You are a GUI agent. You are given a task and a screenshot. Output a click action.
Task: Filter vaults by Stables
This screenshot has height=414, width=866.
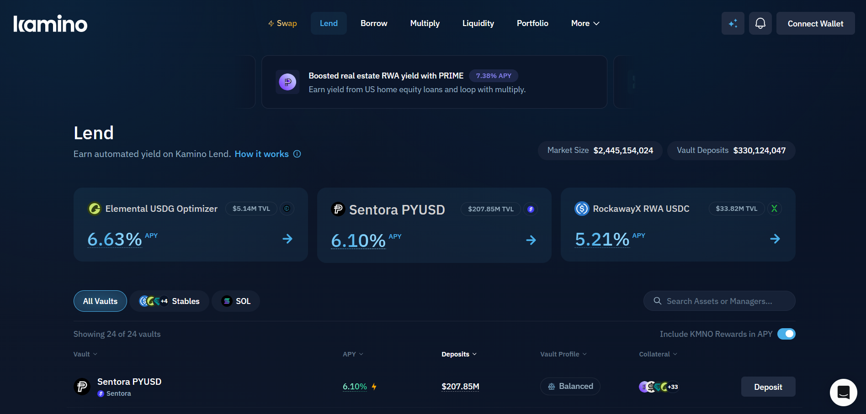click(170, 301)
